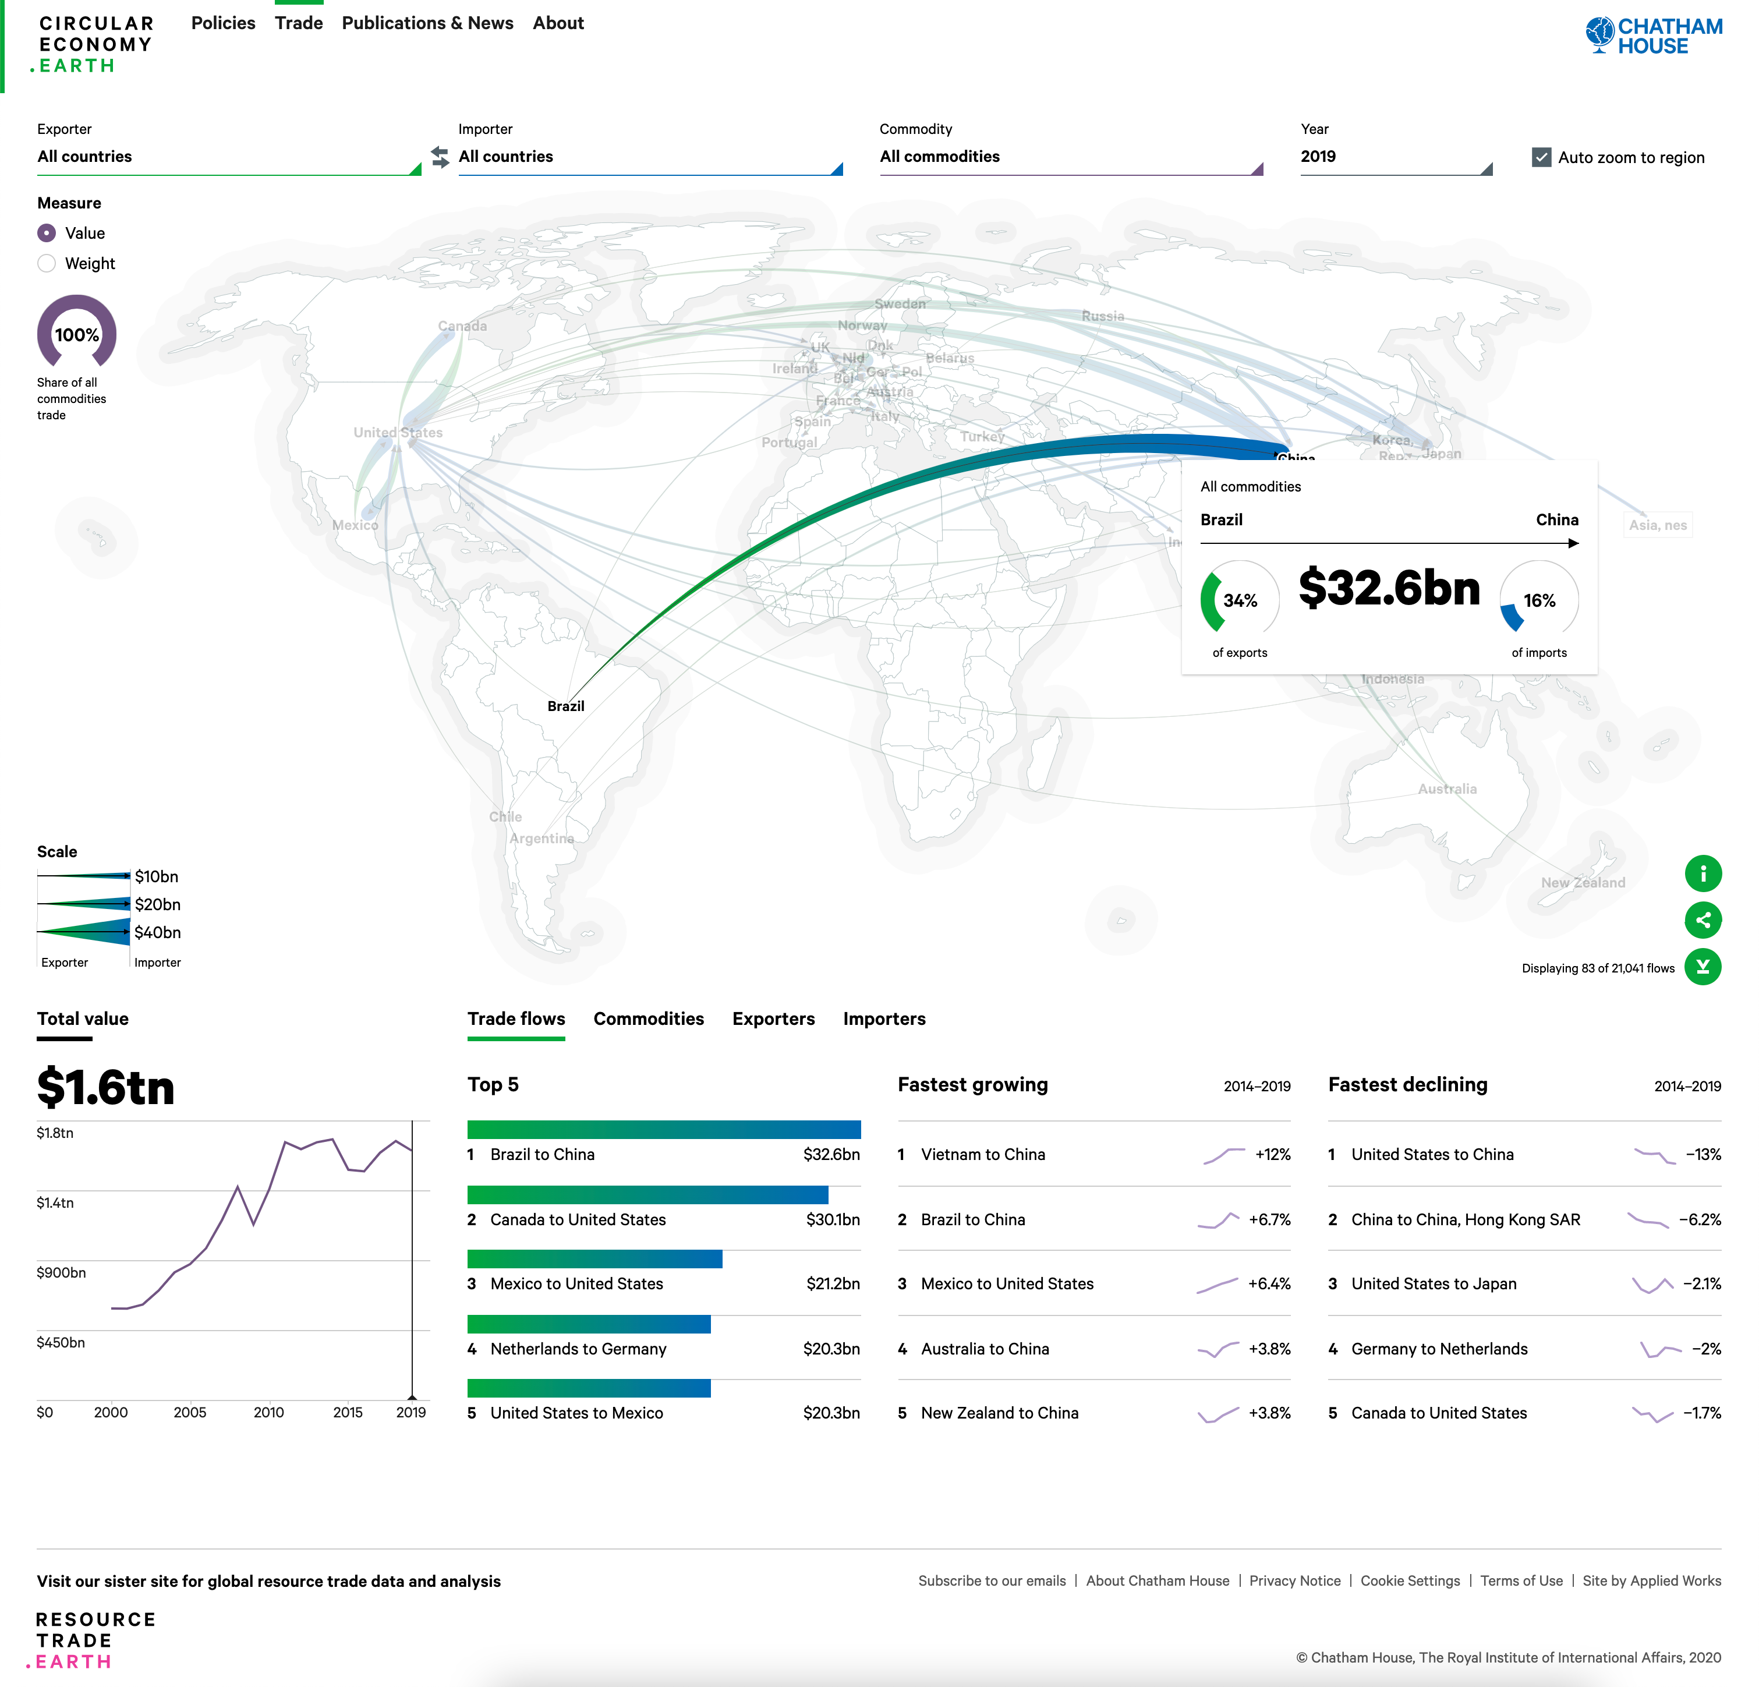Switch to the Commodities tab
This screenshot has width=1759, height=1687.
point(648,1018)
